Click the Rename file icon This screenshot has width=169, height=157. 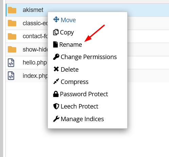point(55,44)
